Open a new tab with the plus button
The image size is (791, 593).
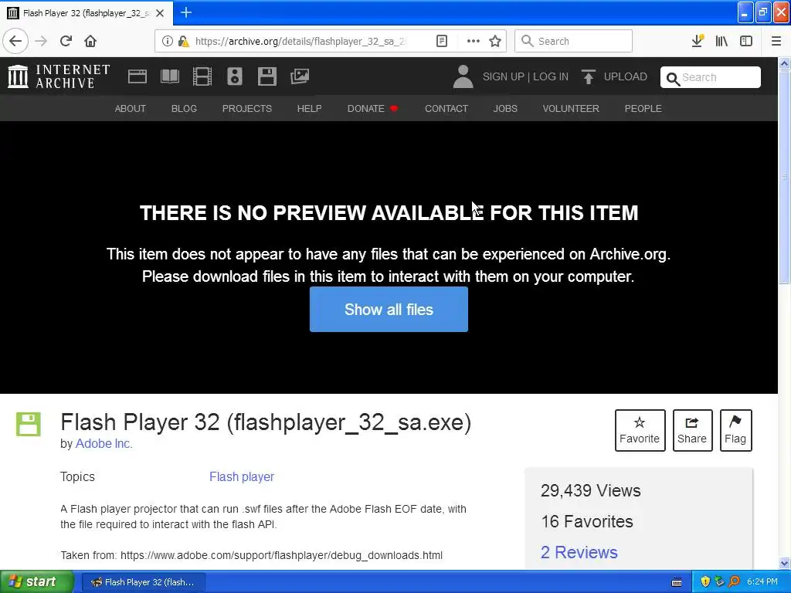(x=186, y=12)
